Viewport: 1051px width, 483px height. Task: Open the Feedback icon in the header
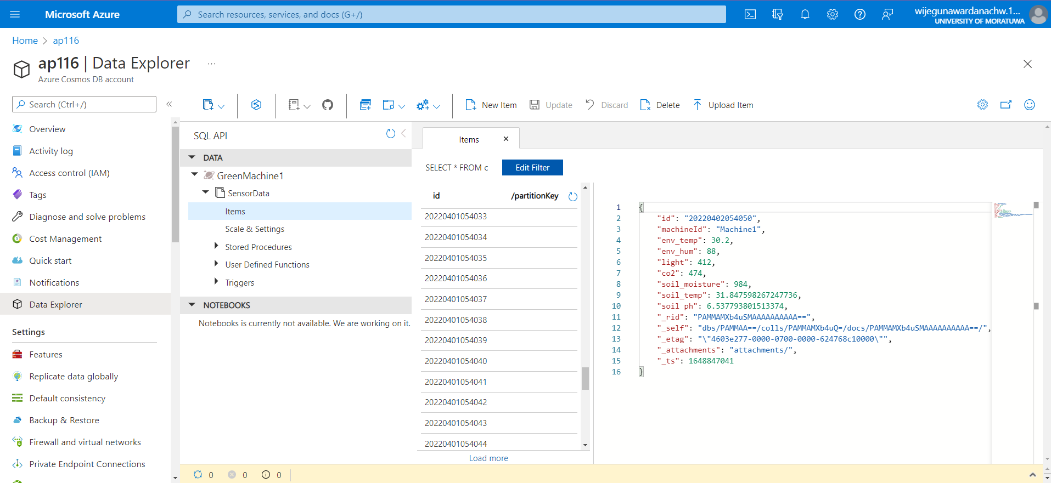(x=887, y=14)
